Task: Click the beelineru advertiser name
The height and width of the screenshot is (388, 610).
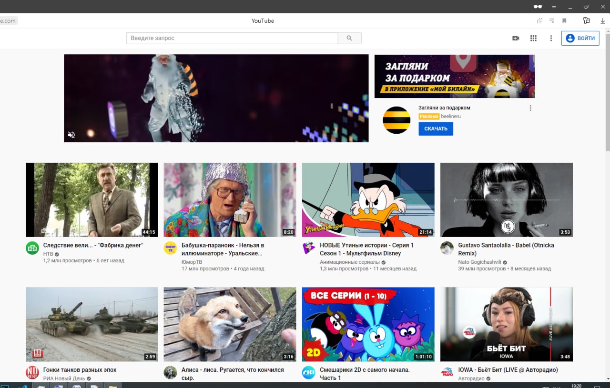Action: [451, 116]
